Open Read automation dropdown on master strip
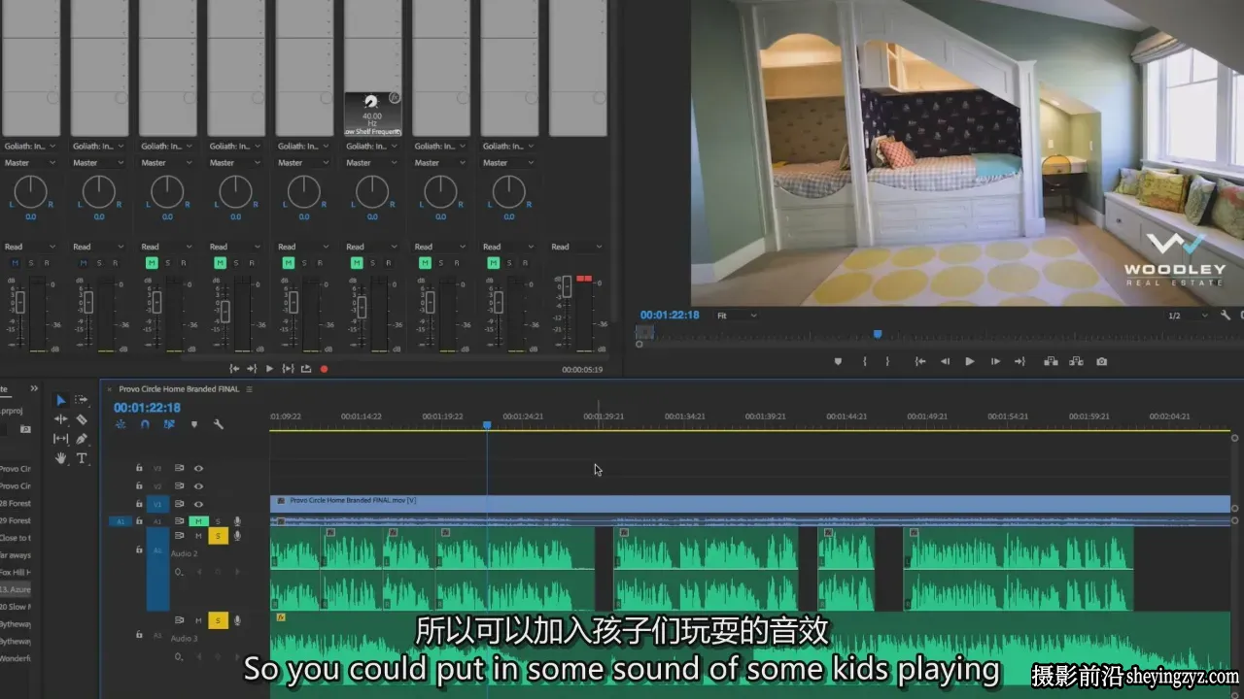Image resolution: width=1244 pixels, height=699 pixels. click(x=576, y=247)
